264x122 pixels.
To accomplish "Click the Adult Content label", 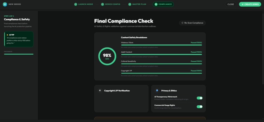I will tap(127, 52).
